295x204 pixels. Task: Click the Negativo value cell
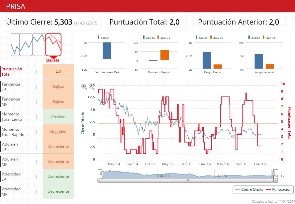tap(58, 132)
